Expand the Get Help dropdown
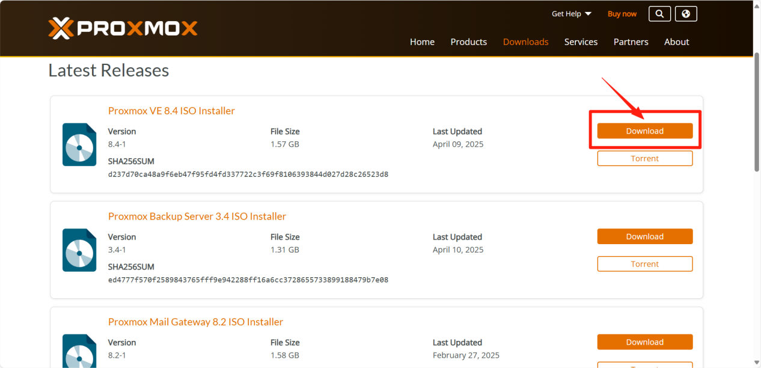761x368 pixels. pyautogui.click(x=572, y=14)
